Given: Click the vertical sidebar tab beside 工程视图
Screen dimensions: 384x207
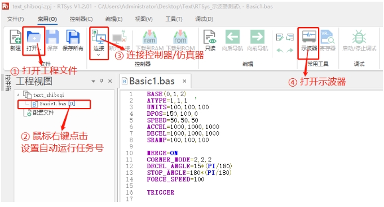Looking at the screenshot, I should point(7,83).
